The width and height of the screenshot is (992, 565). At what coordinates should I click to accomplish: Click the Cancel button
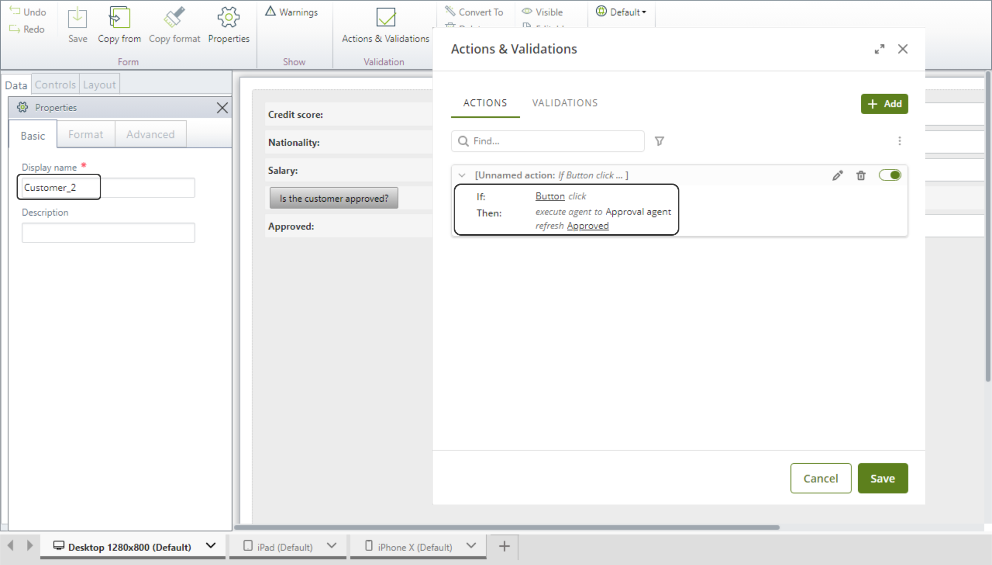pos(820,479)
